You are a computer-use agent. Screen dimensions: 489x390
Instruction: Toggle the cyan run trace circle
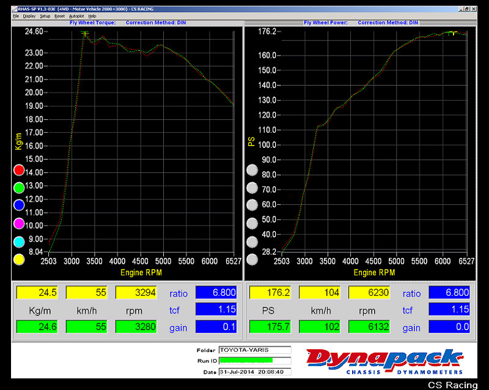[x=19, y=242]
